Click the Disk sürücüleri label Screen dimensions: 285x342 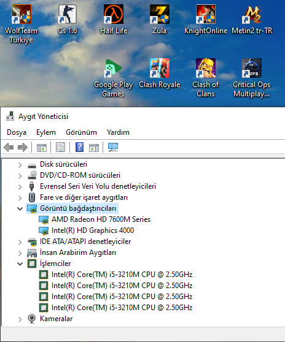point(63,164)
